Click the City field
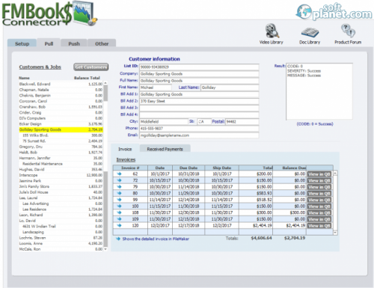Image resolution: width=374 pixels, height=288 pixels. 164,122
